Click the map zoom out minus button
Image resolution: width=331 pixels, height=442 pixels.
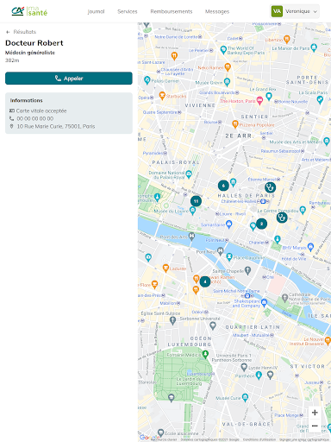[x=315, y=426]
